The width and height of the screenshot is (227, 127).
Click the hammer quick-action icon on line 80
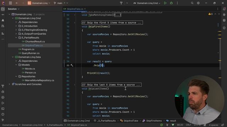coord(72,65)
